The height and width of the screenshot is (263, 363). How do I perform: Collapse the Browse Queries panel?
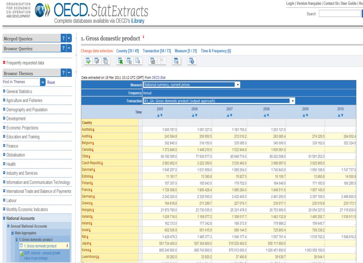pos(69,48)
